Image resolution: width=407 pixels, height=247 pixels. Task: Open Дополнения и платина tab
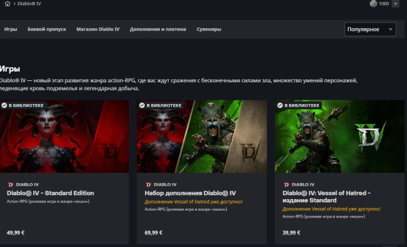tap(158, 29)
